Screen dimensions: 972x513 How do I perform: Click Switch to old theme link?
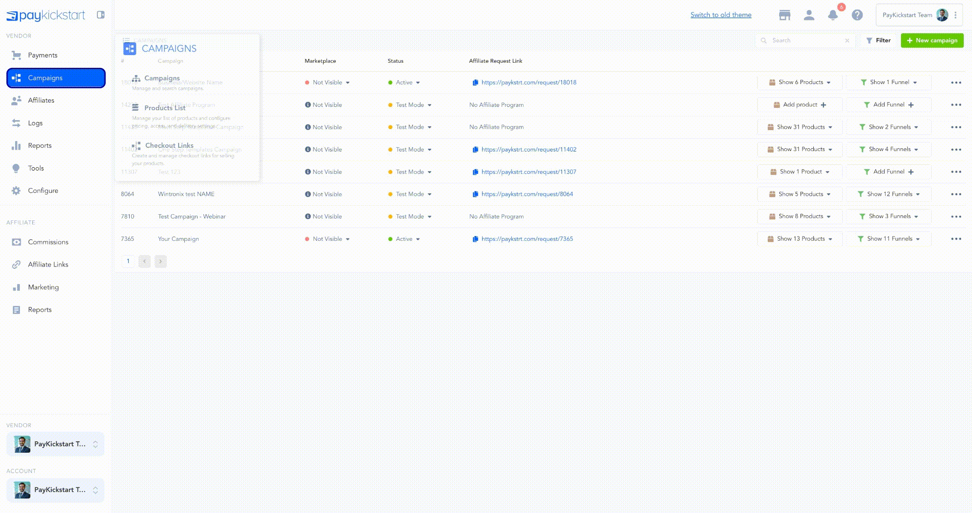point(721,15)
